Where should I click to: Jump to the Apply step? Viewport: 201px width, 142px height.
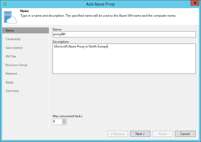[x=9, y=82]
